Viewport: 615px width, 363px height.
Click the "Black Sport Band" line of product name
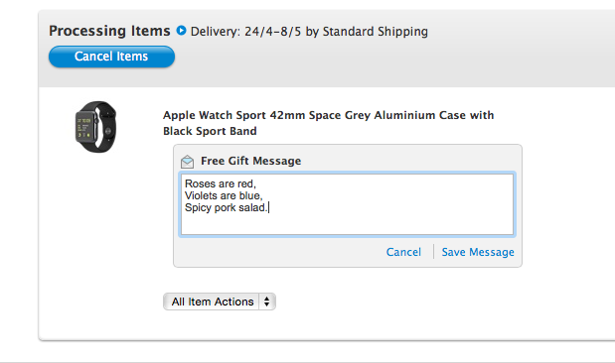pos(210,131)
